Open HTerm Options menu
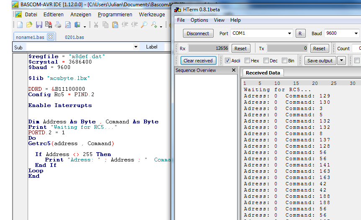361x220 pixels. 199,20
